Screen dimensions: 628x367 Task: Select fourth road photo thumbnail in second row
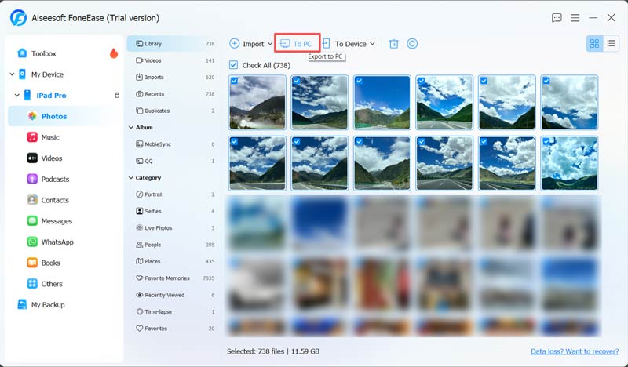click(x=444, y=163)
